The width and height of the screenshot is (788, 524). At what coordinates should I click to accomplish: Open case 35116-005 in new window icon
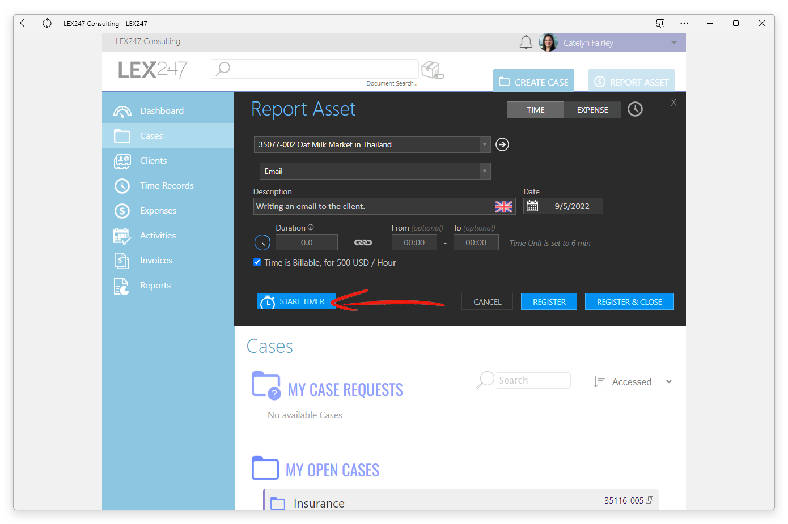[650, 500]
